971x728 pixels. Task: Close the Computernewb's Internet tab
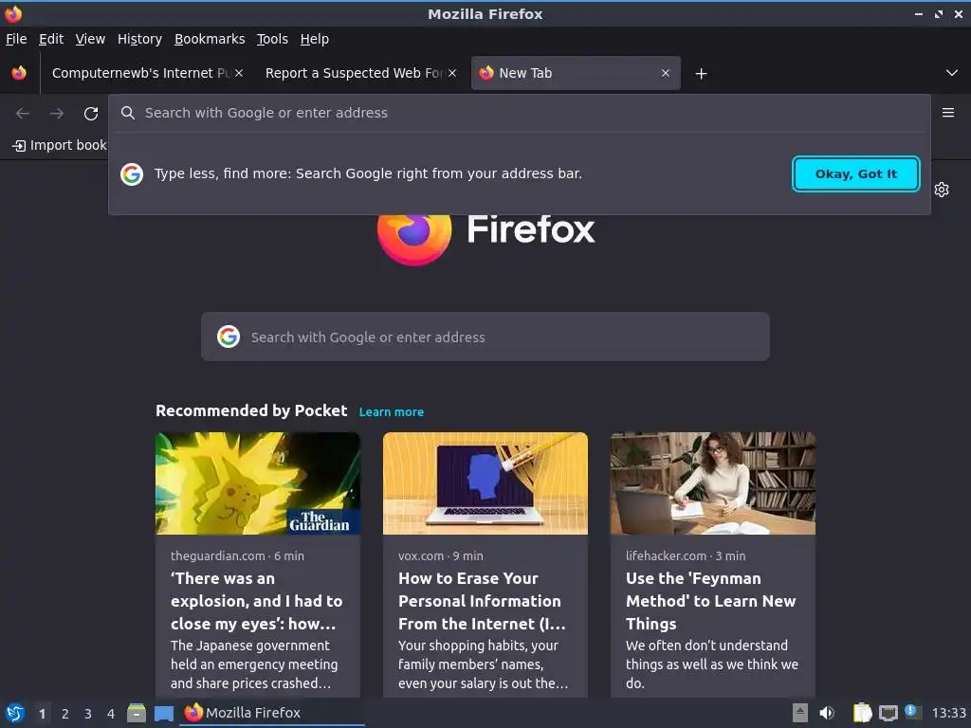(239, 73)
